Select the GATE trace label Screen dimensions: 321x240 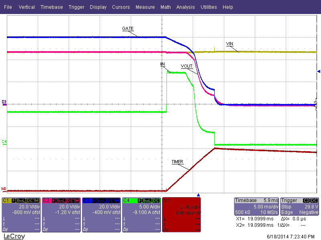(x=128, y=29)
